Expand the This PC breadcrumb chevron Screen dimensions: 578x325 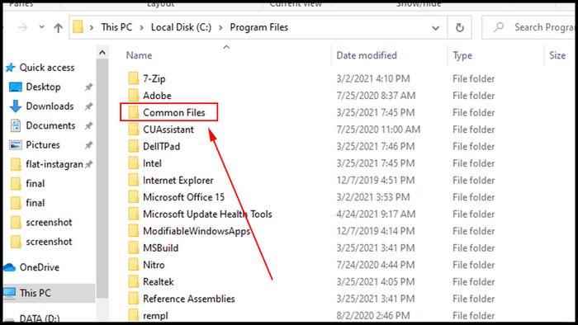pyautogui.click(x=141, y=27)
